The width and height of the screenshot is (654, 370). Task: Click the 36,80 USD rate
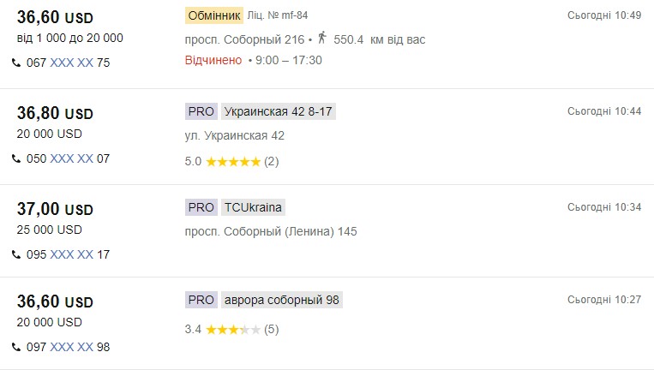pyautogui.click(x=55, y=113)
